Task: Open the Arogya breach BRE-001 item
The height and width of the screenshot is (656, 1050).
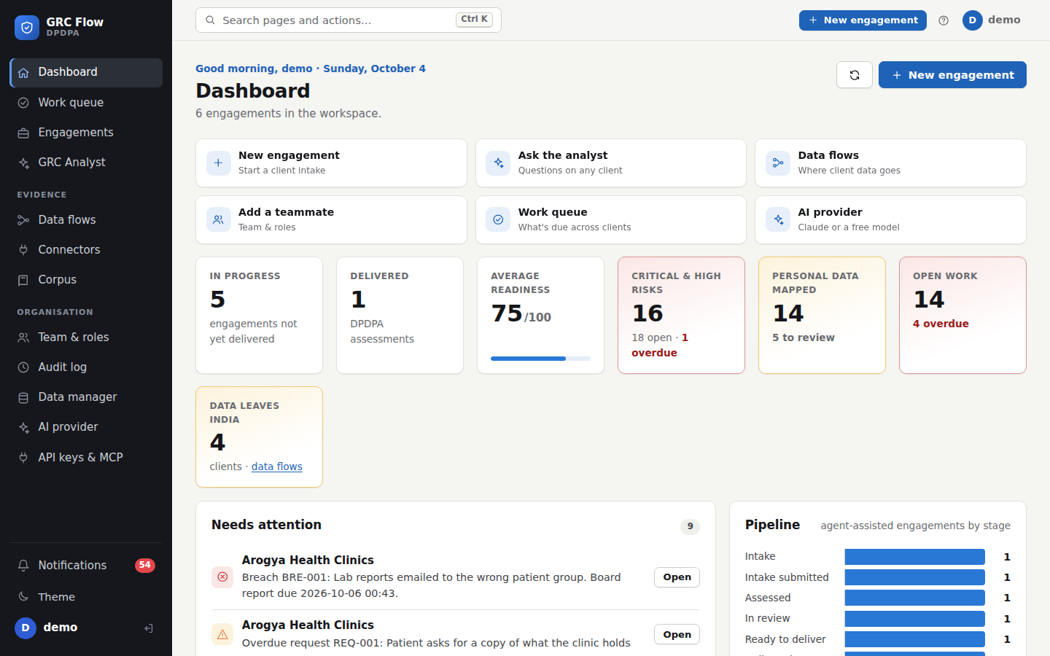Action: tap(677, 577)
